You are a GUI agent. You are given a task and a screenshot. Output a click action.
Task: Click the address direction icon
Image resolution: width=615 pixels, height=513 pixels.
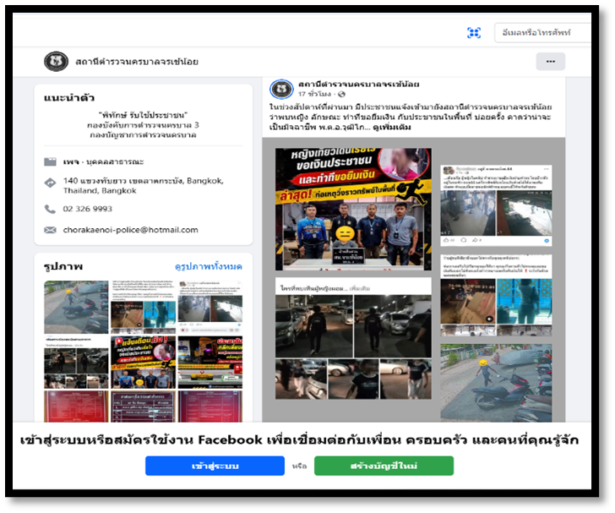(x=50, y=183)
